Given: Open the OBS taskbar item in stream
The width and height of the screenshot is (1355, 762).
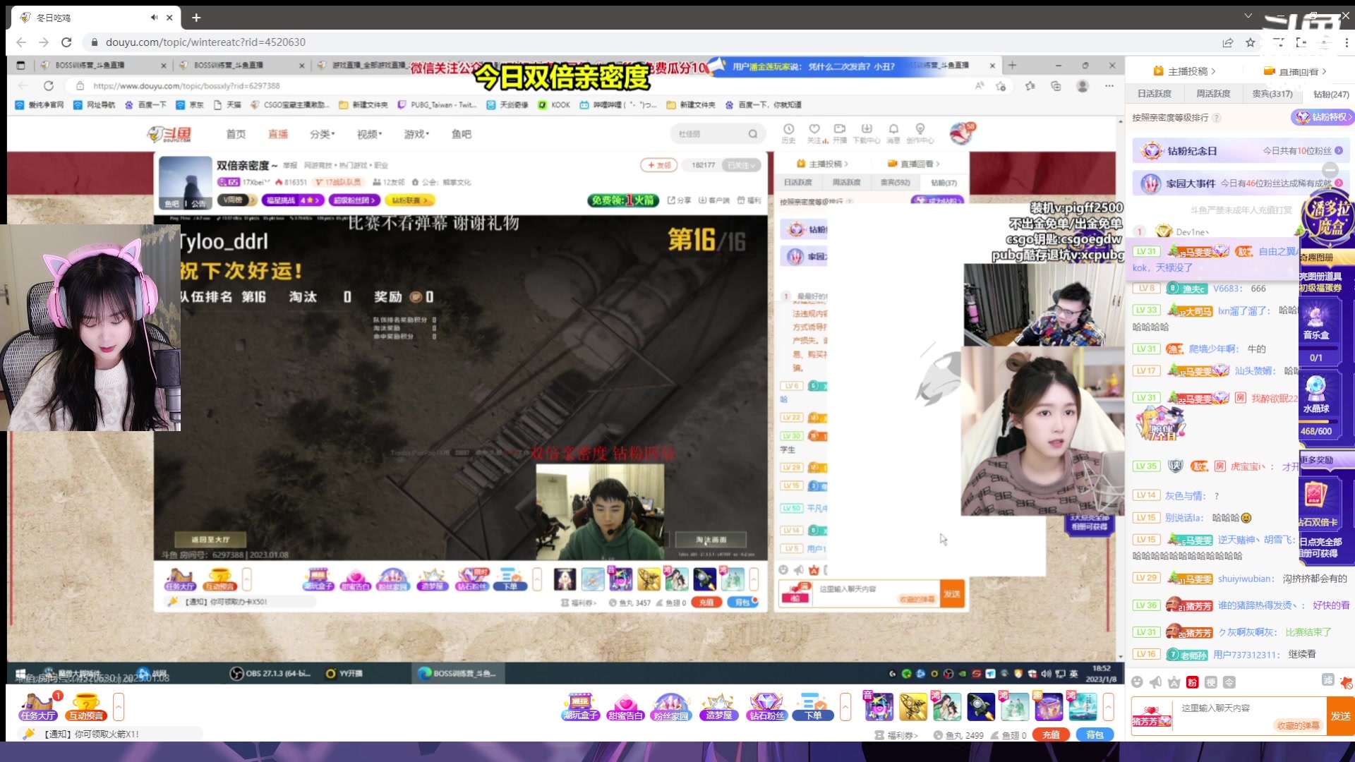Looking at the screenshot, I should click(x=270, y=673).
